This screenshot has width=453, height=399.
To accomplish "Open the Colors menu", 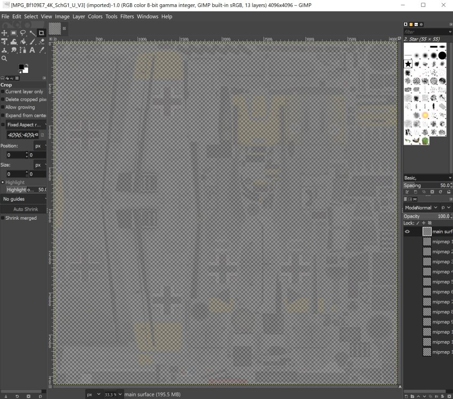I will point(95,16).
